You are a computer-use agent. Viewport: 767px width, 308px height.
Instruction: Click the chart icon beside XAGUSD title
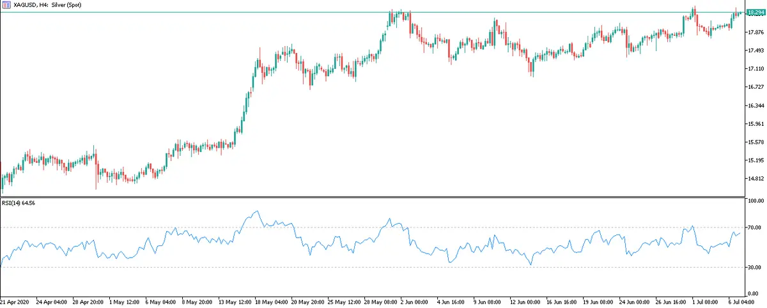tap(5, 4)
